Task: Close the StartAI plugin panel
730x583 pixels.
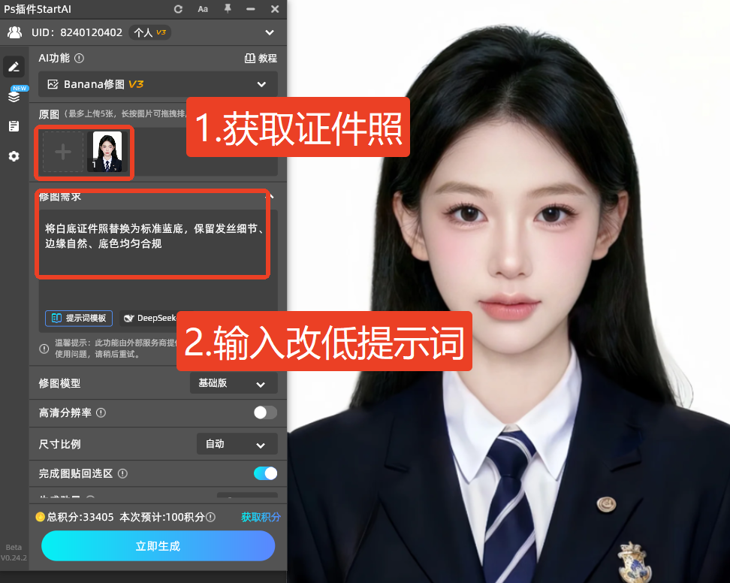Action: pyautogui.click(x=275, y=9)
